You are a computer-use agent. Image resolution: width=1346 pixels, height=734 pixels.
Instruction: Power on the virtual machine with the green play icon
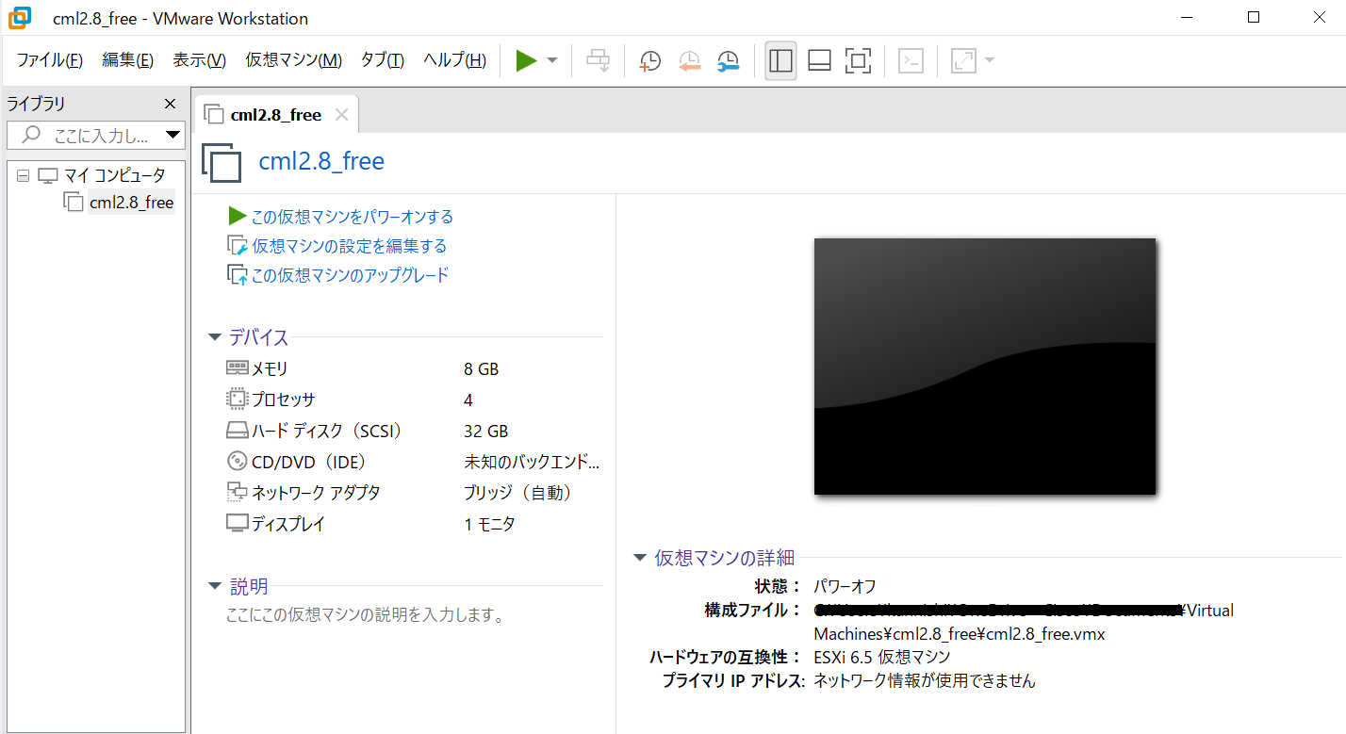click(x=526, y=60)
